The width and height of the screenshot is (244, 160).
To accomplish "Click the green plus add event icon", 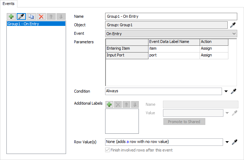I will (x=12, y=17).
